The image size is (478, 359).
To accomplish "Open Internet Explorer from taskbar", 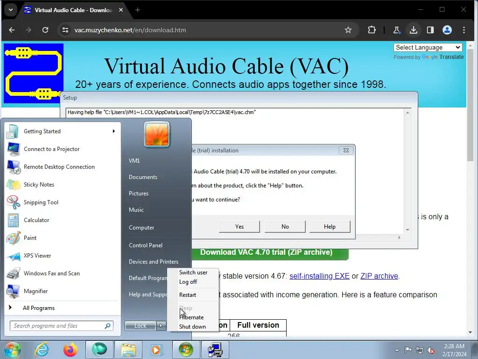I will click(x=42, y=350).
